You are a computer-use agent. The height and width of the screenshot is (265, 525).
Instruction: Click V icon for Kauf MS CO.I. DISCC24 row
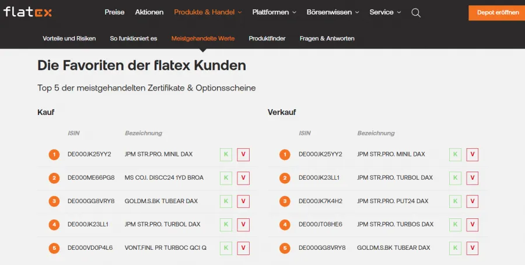243,178
